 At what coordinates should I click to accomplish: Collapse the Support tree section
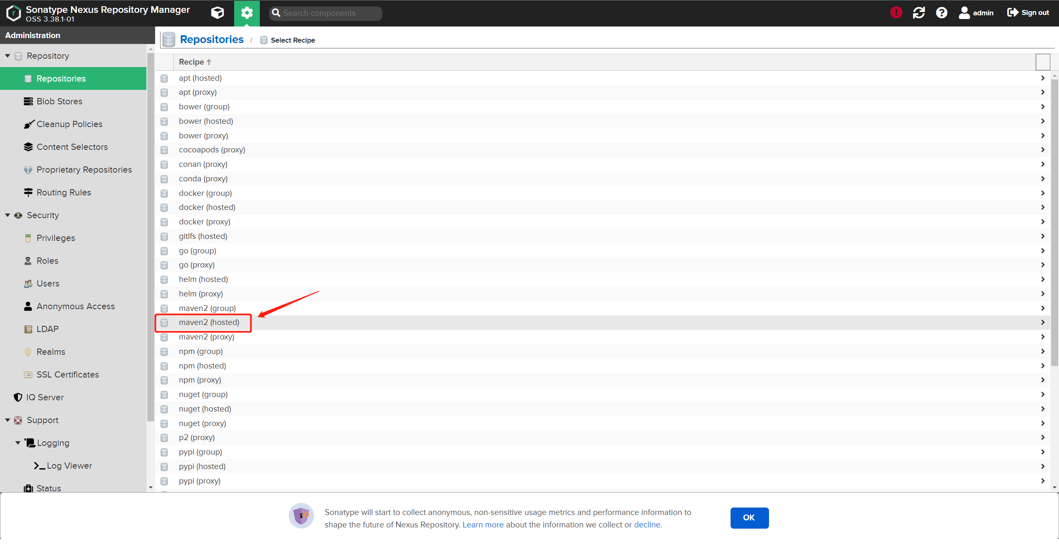(x=7, y=420)
